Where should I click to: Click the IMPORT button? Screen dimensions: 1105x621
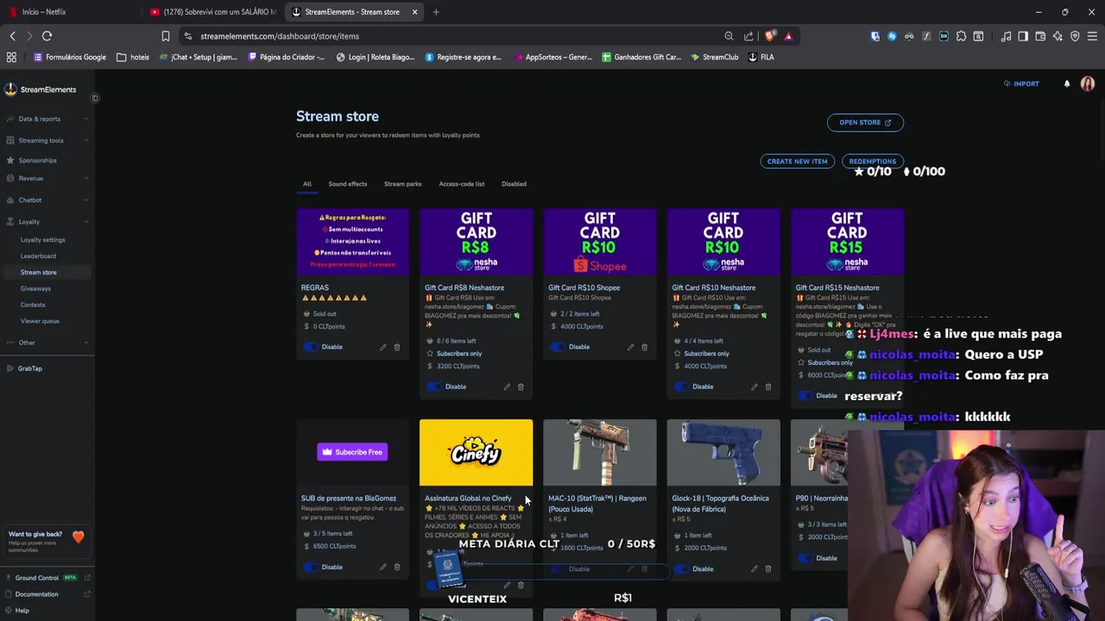[1021, 84]
